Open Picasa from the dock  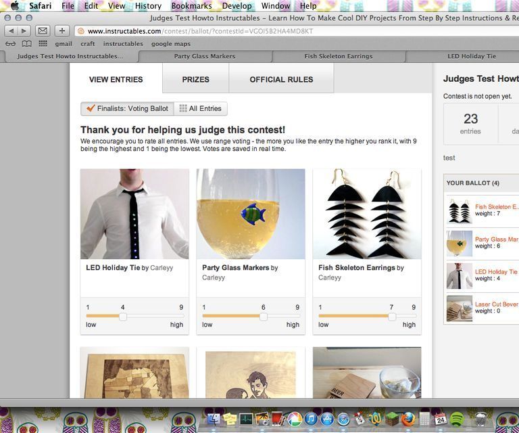click(x=294, y=419)
